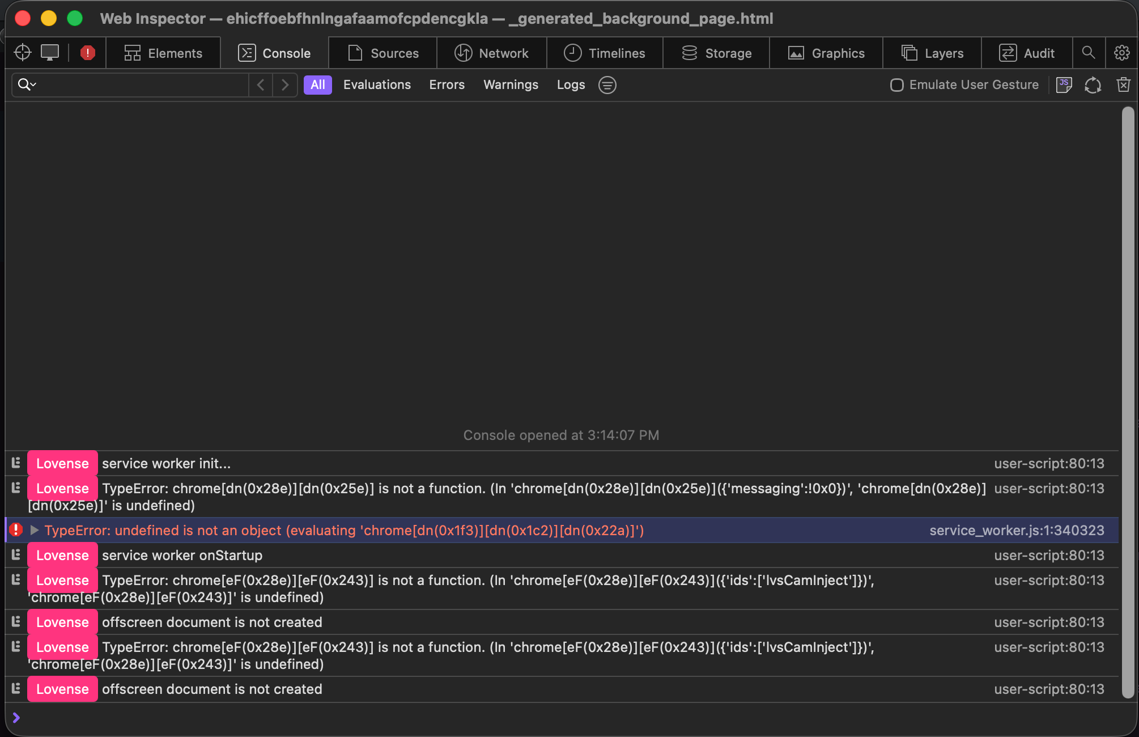Screen dimensions: 1139x737
Task: Click the red error badge in toolbar
Action: click(x=87, y=52)
